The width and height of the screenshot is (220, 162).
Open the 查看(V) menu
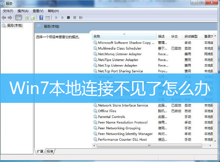(38, 11)
